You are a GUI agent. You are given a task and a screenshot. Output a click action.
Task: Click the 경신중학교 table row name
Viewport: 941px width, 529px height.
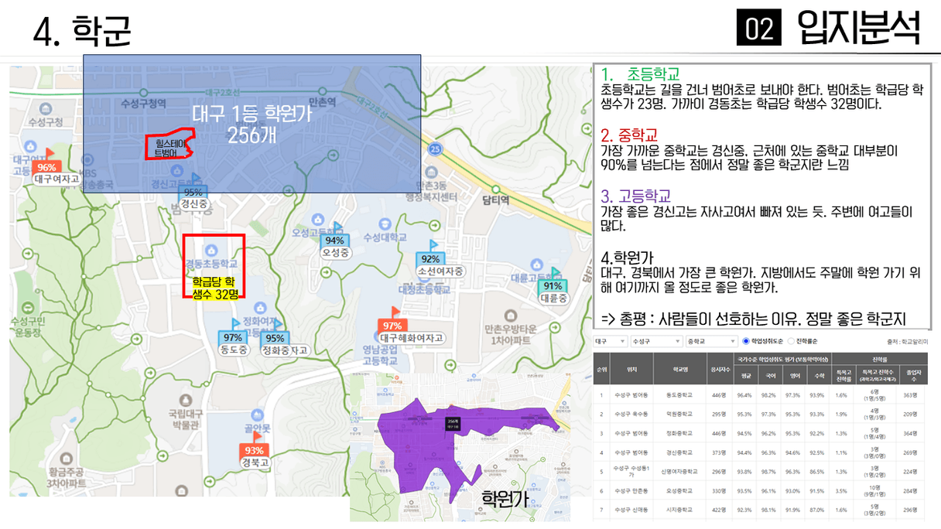[680, 452]
